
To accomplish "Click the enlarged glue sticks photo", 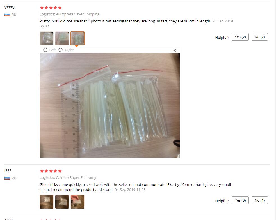I will (110, 105).
